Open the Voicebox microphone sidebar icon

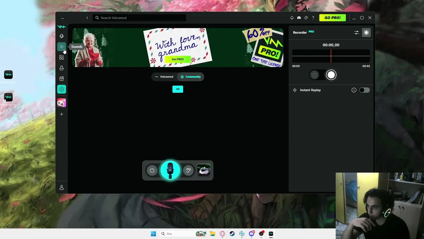click(x=62, y=36)
